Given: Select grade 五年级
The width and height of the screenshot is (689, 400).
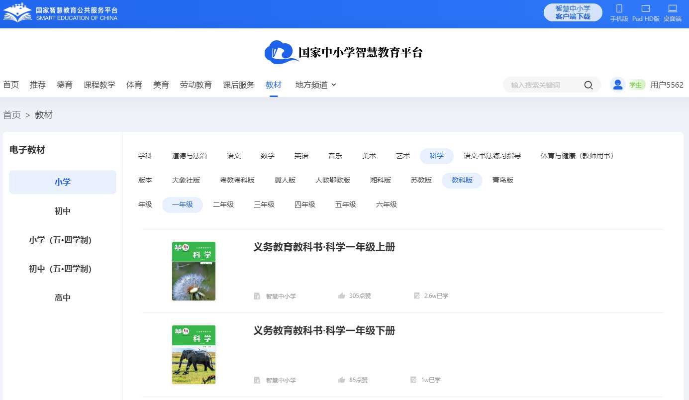Looking at the screenshot, I should (x=346, y=204).
